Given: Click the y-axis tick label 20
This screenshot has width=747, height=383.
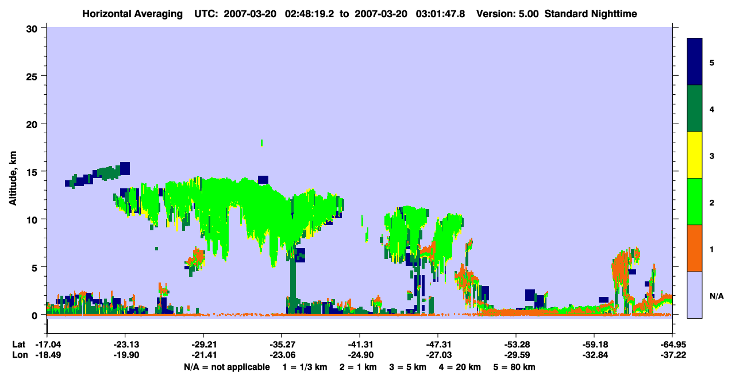Looking at the screenshot, I should [33, 124].
